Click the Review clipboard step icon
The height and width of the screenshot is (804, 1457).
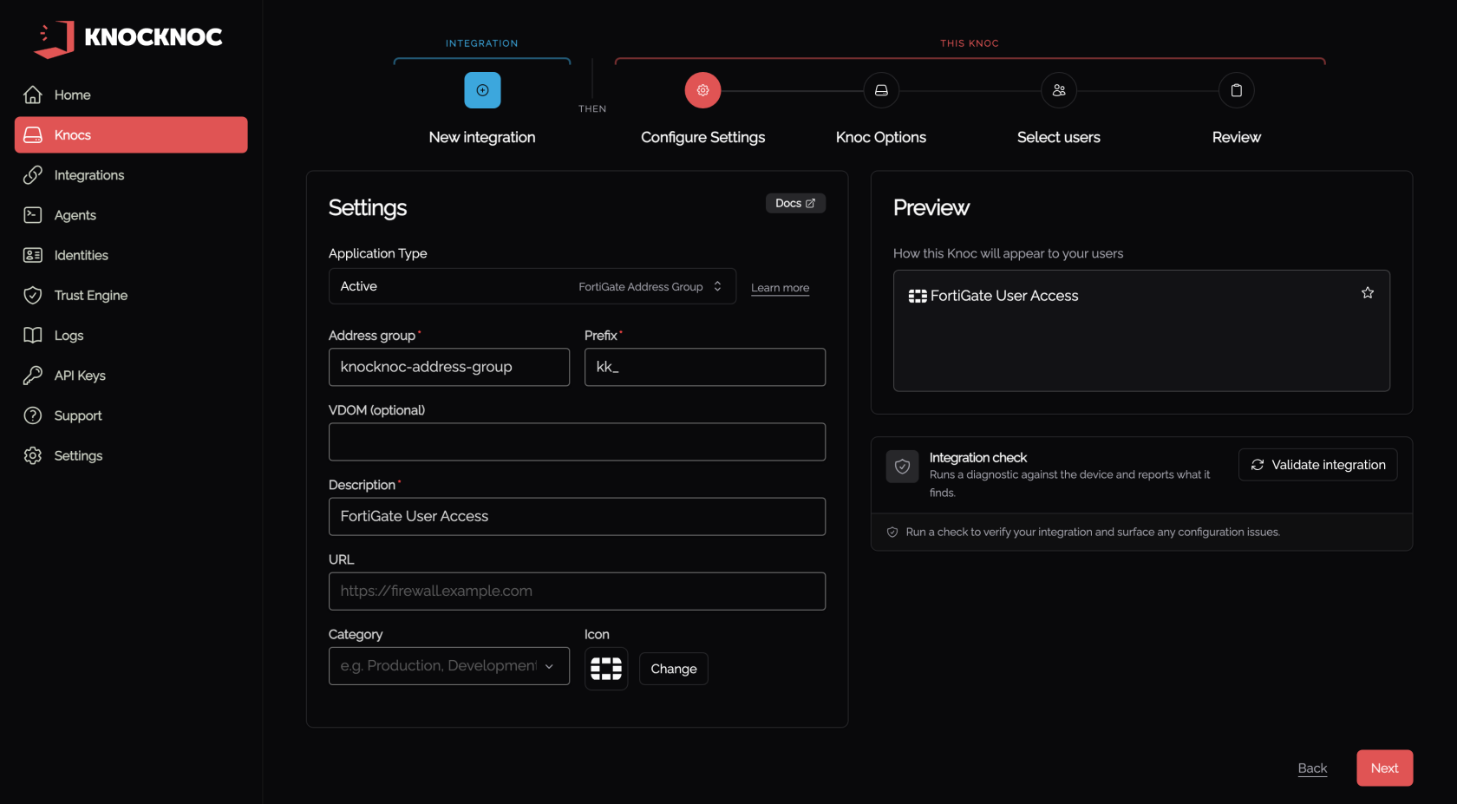[x=1237, y=90]
